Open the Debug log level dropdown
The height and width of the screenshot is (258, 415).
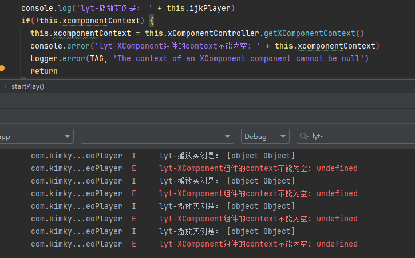tap(265, 137)
